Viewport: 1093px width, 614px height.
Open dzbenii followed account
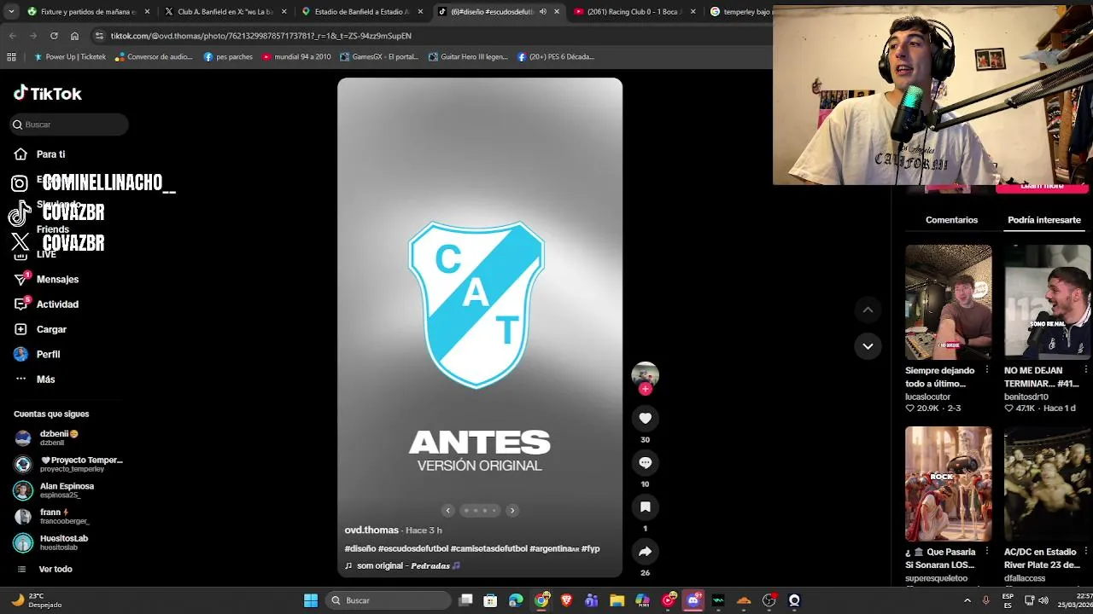48,438
